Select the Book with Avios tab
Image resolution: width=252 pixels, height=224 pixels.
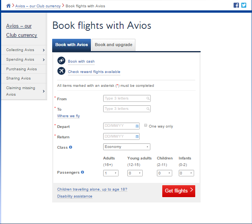[x=71, y=45]
